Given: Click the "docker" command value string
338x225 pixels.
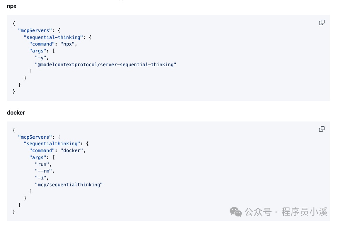Looking at the screenshot, I should [73, 150].
